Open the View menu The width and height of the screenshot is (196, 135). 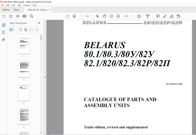tap(13, 5)
